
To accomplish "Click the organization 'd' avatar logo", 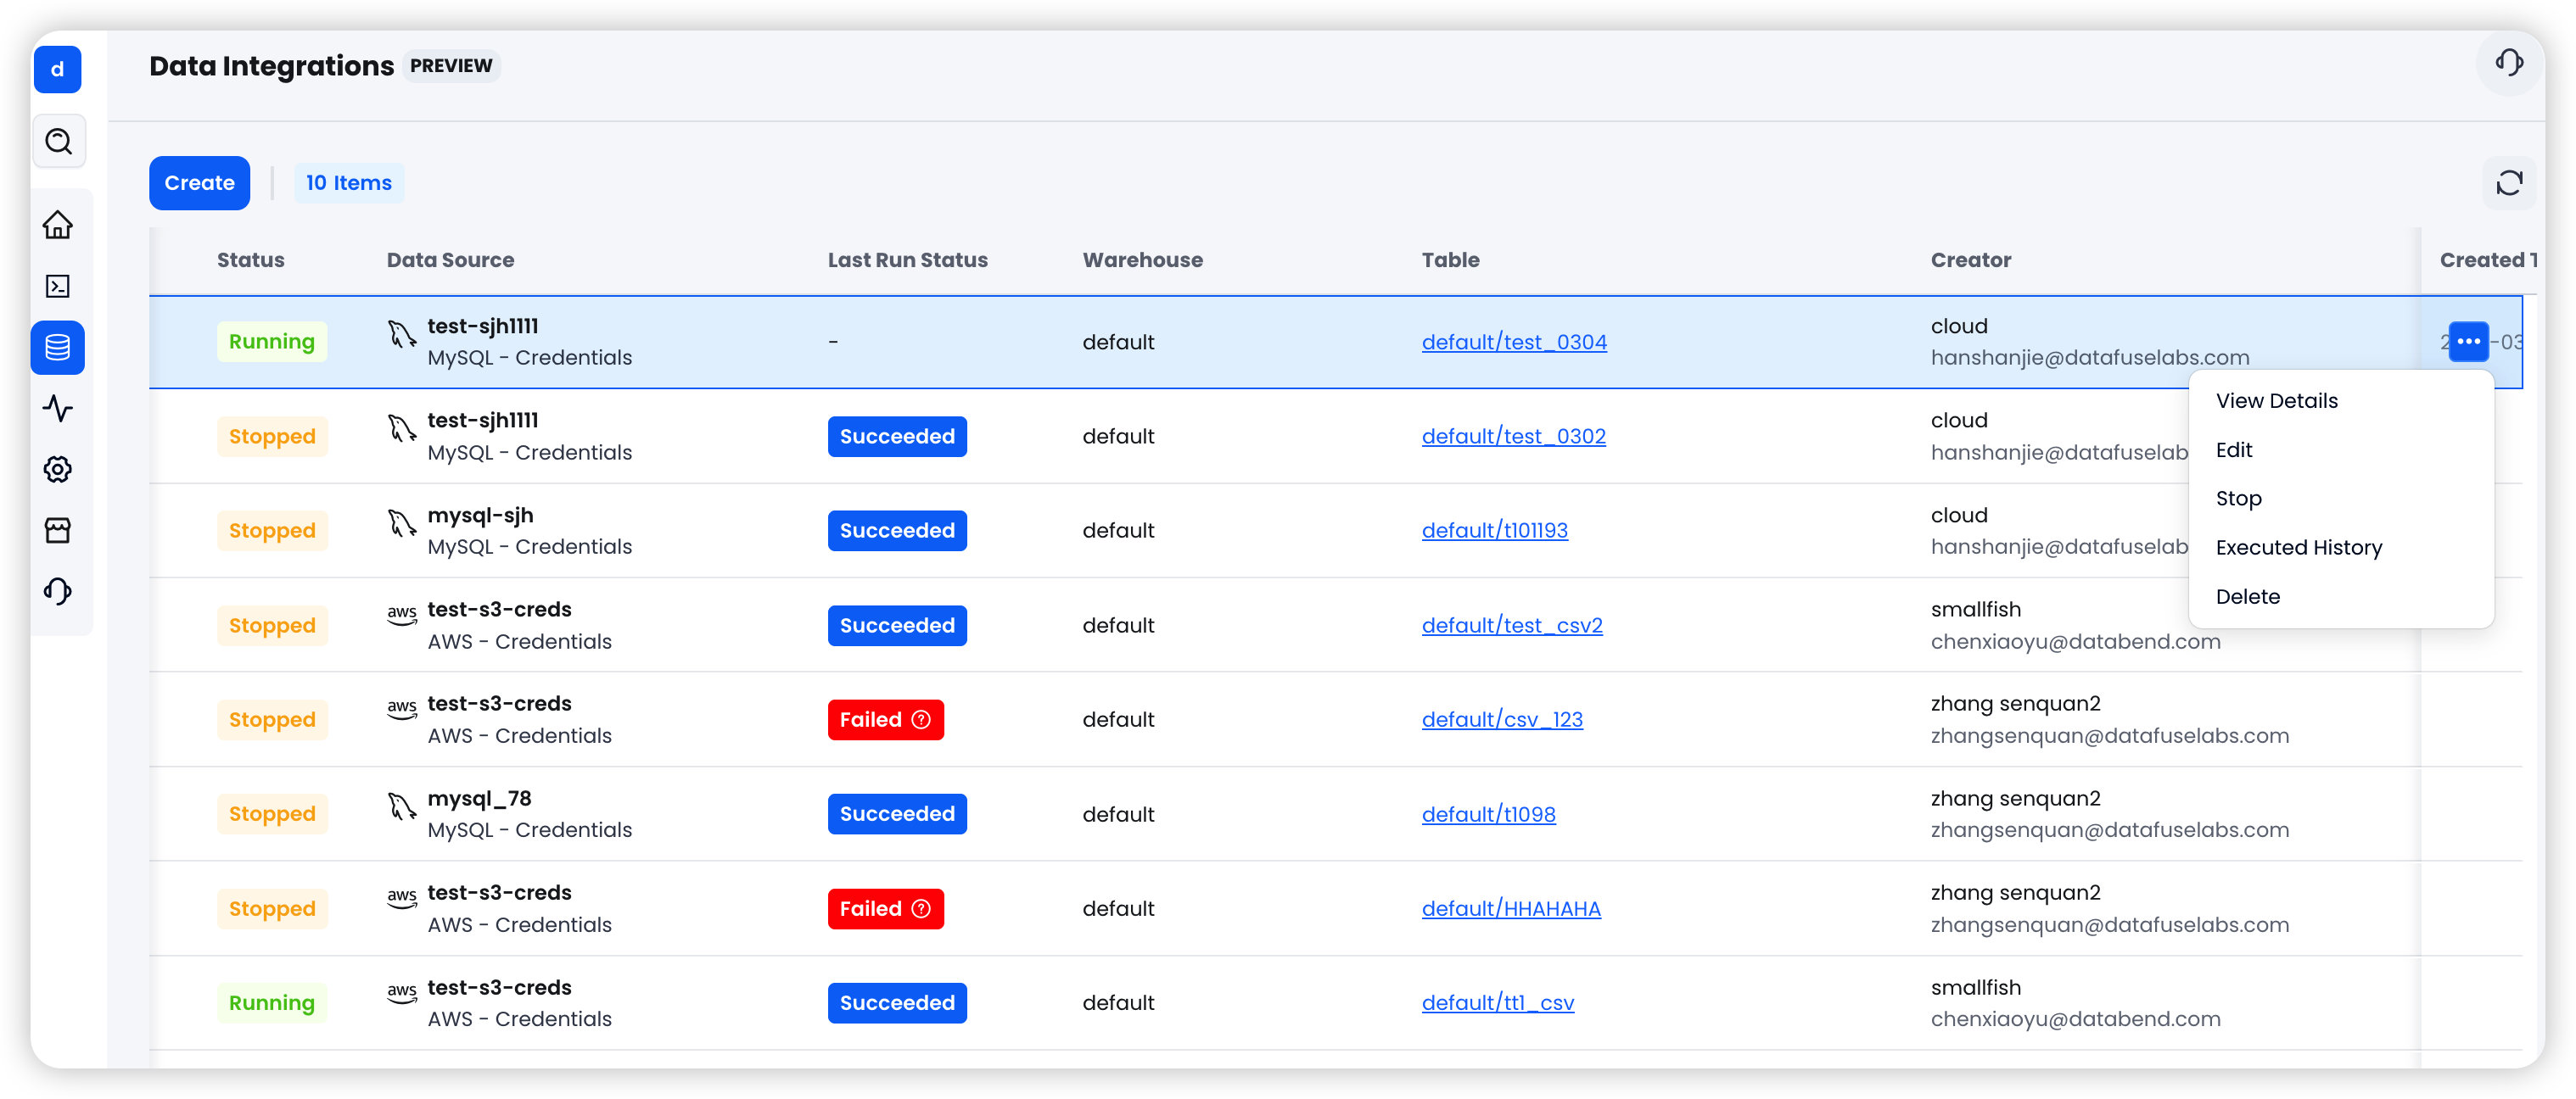I will pyautogui.click(x=57, y=70).
